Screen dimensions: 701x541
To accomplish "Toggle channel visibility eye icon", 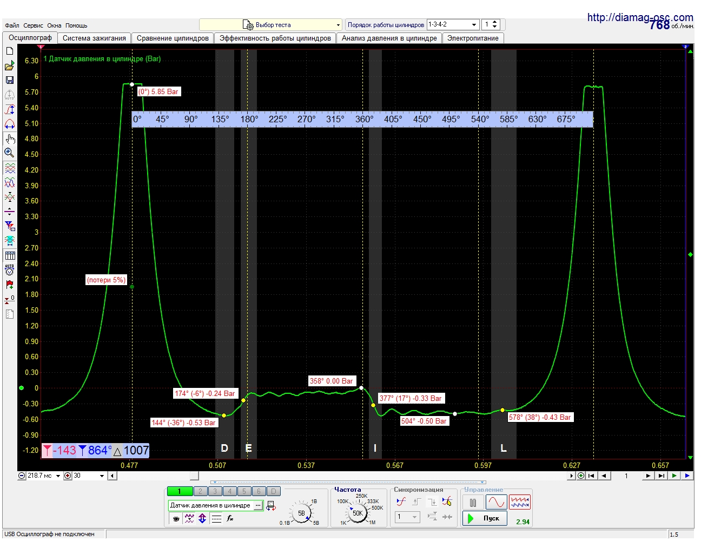I will (x=175, y=518).
